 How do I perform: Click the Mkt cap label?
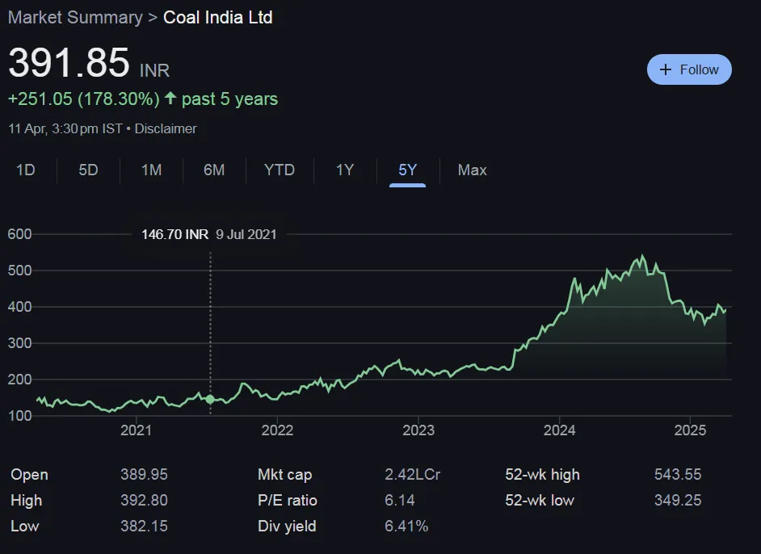[x=285, y=474]
